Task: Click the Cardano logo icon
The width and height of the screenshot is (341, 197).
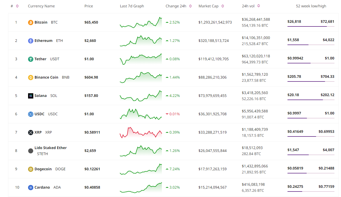Action: (31, 188)
